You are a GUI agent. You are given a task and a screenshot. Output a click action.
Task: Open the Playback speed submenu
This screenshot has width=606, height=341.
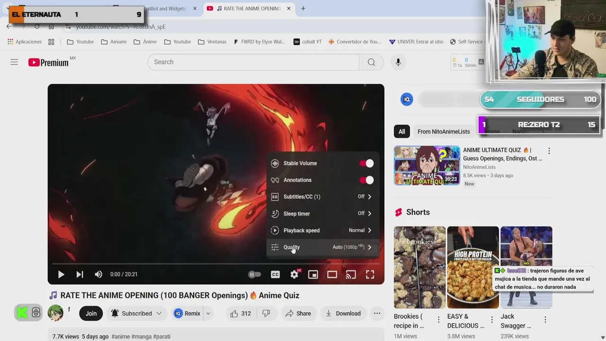click(x=323, y=230)
